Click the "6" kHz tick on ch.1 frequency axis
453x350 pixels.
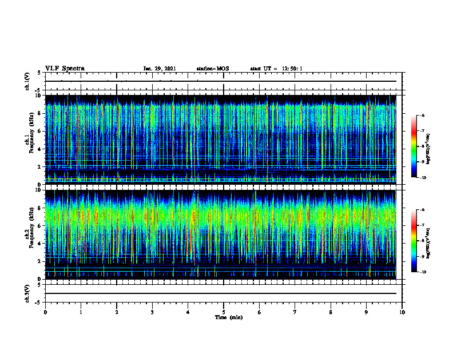(x=40, y=131)
